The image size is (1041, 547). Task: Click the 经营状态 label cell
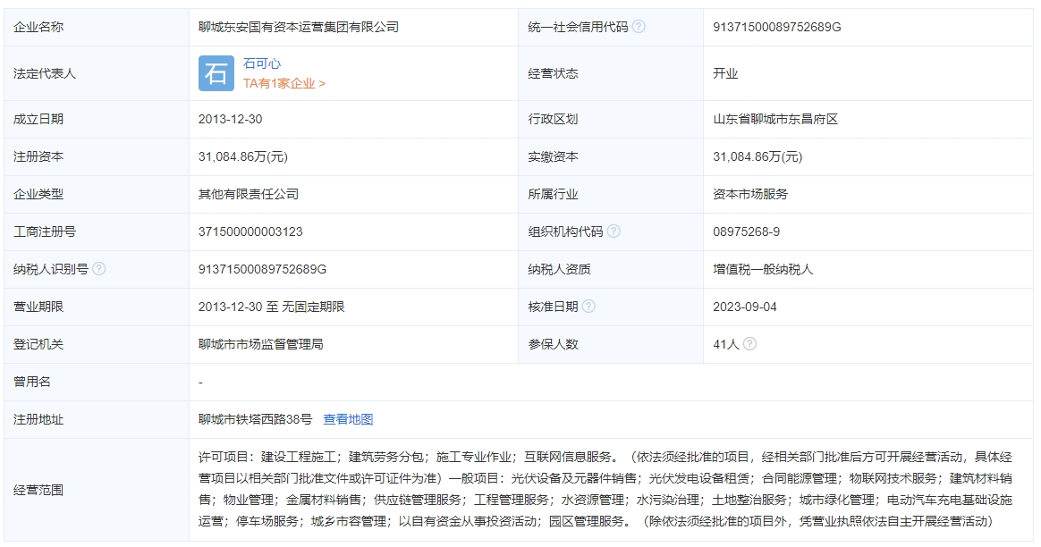[x=611, y=73]
